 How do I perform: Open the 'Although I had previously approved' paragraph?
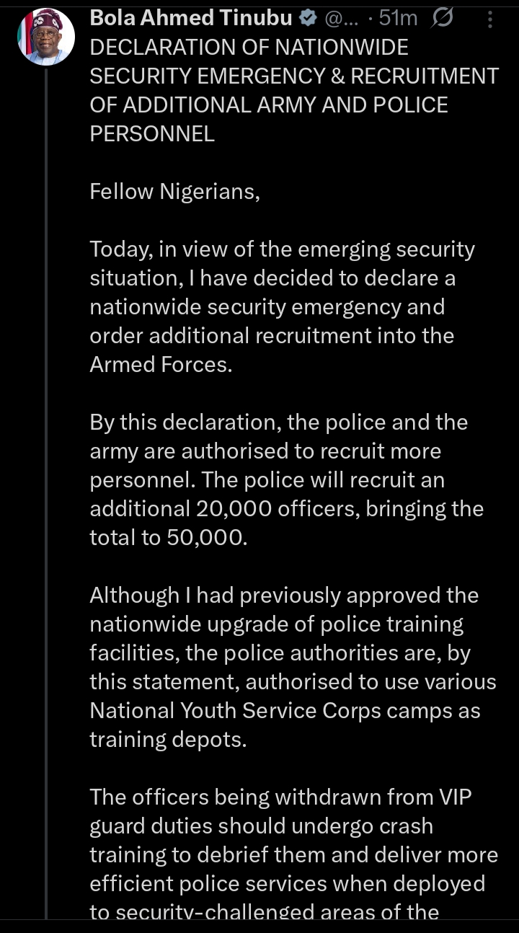(284, 596)
